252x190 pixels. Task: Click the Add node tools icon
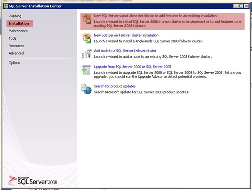point(87,54)
